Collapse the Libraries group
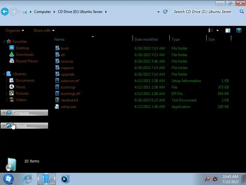This screenshot has height=185, width=246. click(x=4, y=74)
